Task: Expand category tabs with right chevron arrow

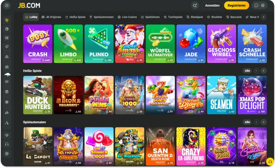Action: 263,17
